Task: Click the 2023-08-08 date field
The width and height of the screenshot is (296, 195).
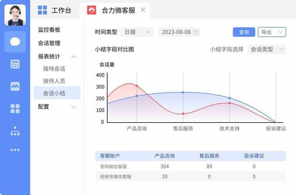Action: pos(179,32)
